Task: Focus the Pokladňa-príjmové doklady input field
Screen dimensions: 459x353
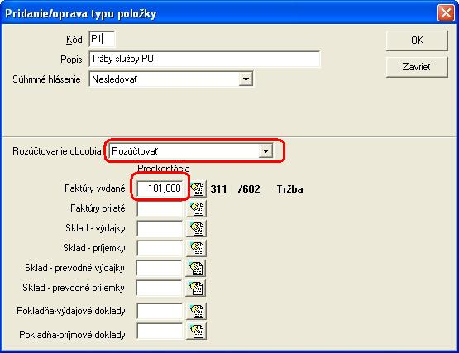Action: (x=160, y=331)
